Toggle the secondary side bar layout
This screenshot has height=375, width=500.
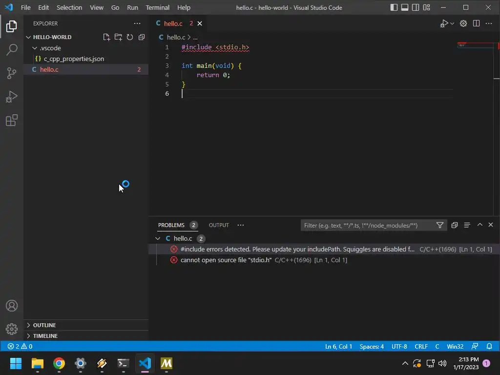coord(416,7)
